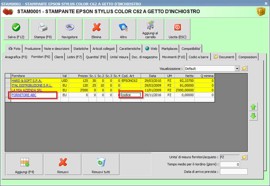Screen dimensions: 270x186
Task: Click the Unita' di misura PZ field
Action: click(x=230, y=157)
